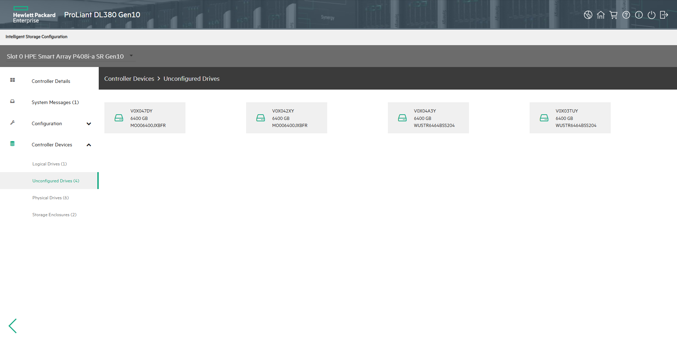Expand the Configuration menu section
The height and width of the screenshot is (340, 677).
pyautogui.click(x=89, y=124)
